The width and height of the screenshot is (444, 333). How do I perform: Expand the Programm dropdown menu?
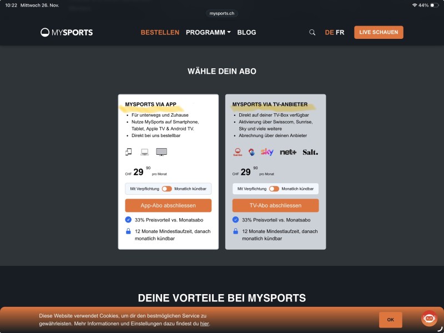point(208,32)
